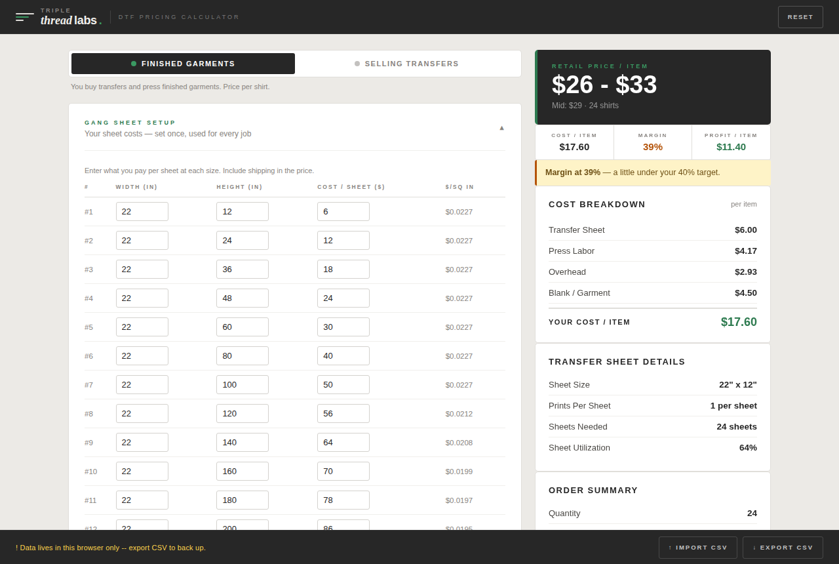Screen dimensions: 839x564
Task: Select the cost field with value 56
Action: click(x=343, y=414)
